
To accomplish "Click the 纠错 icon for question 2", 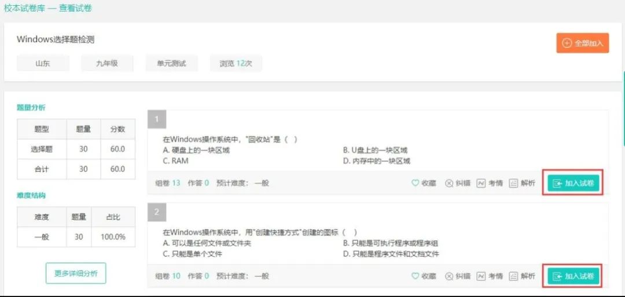I will point(449,276).
